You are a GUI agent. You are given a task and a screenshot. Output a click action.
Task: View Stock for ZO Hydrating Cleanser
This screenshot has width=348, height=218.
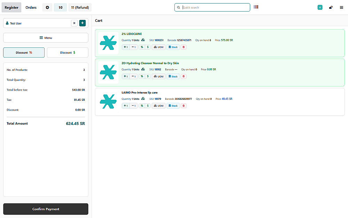[173, 76]
